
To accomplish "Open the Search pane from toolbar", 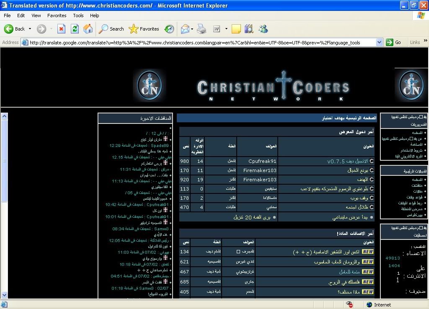I will 111,29.
